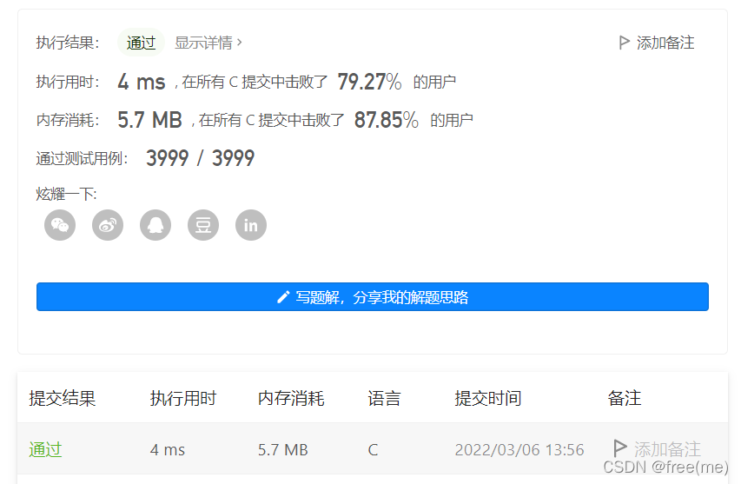Click 添加备注 in the submission table row
741x484 pixels.
pos(667,449)
